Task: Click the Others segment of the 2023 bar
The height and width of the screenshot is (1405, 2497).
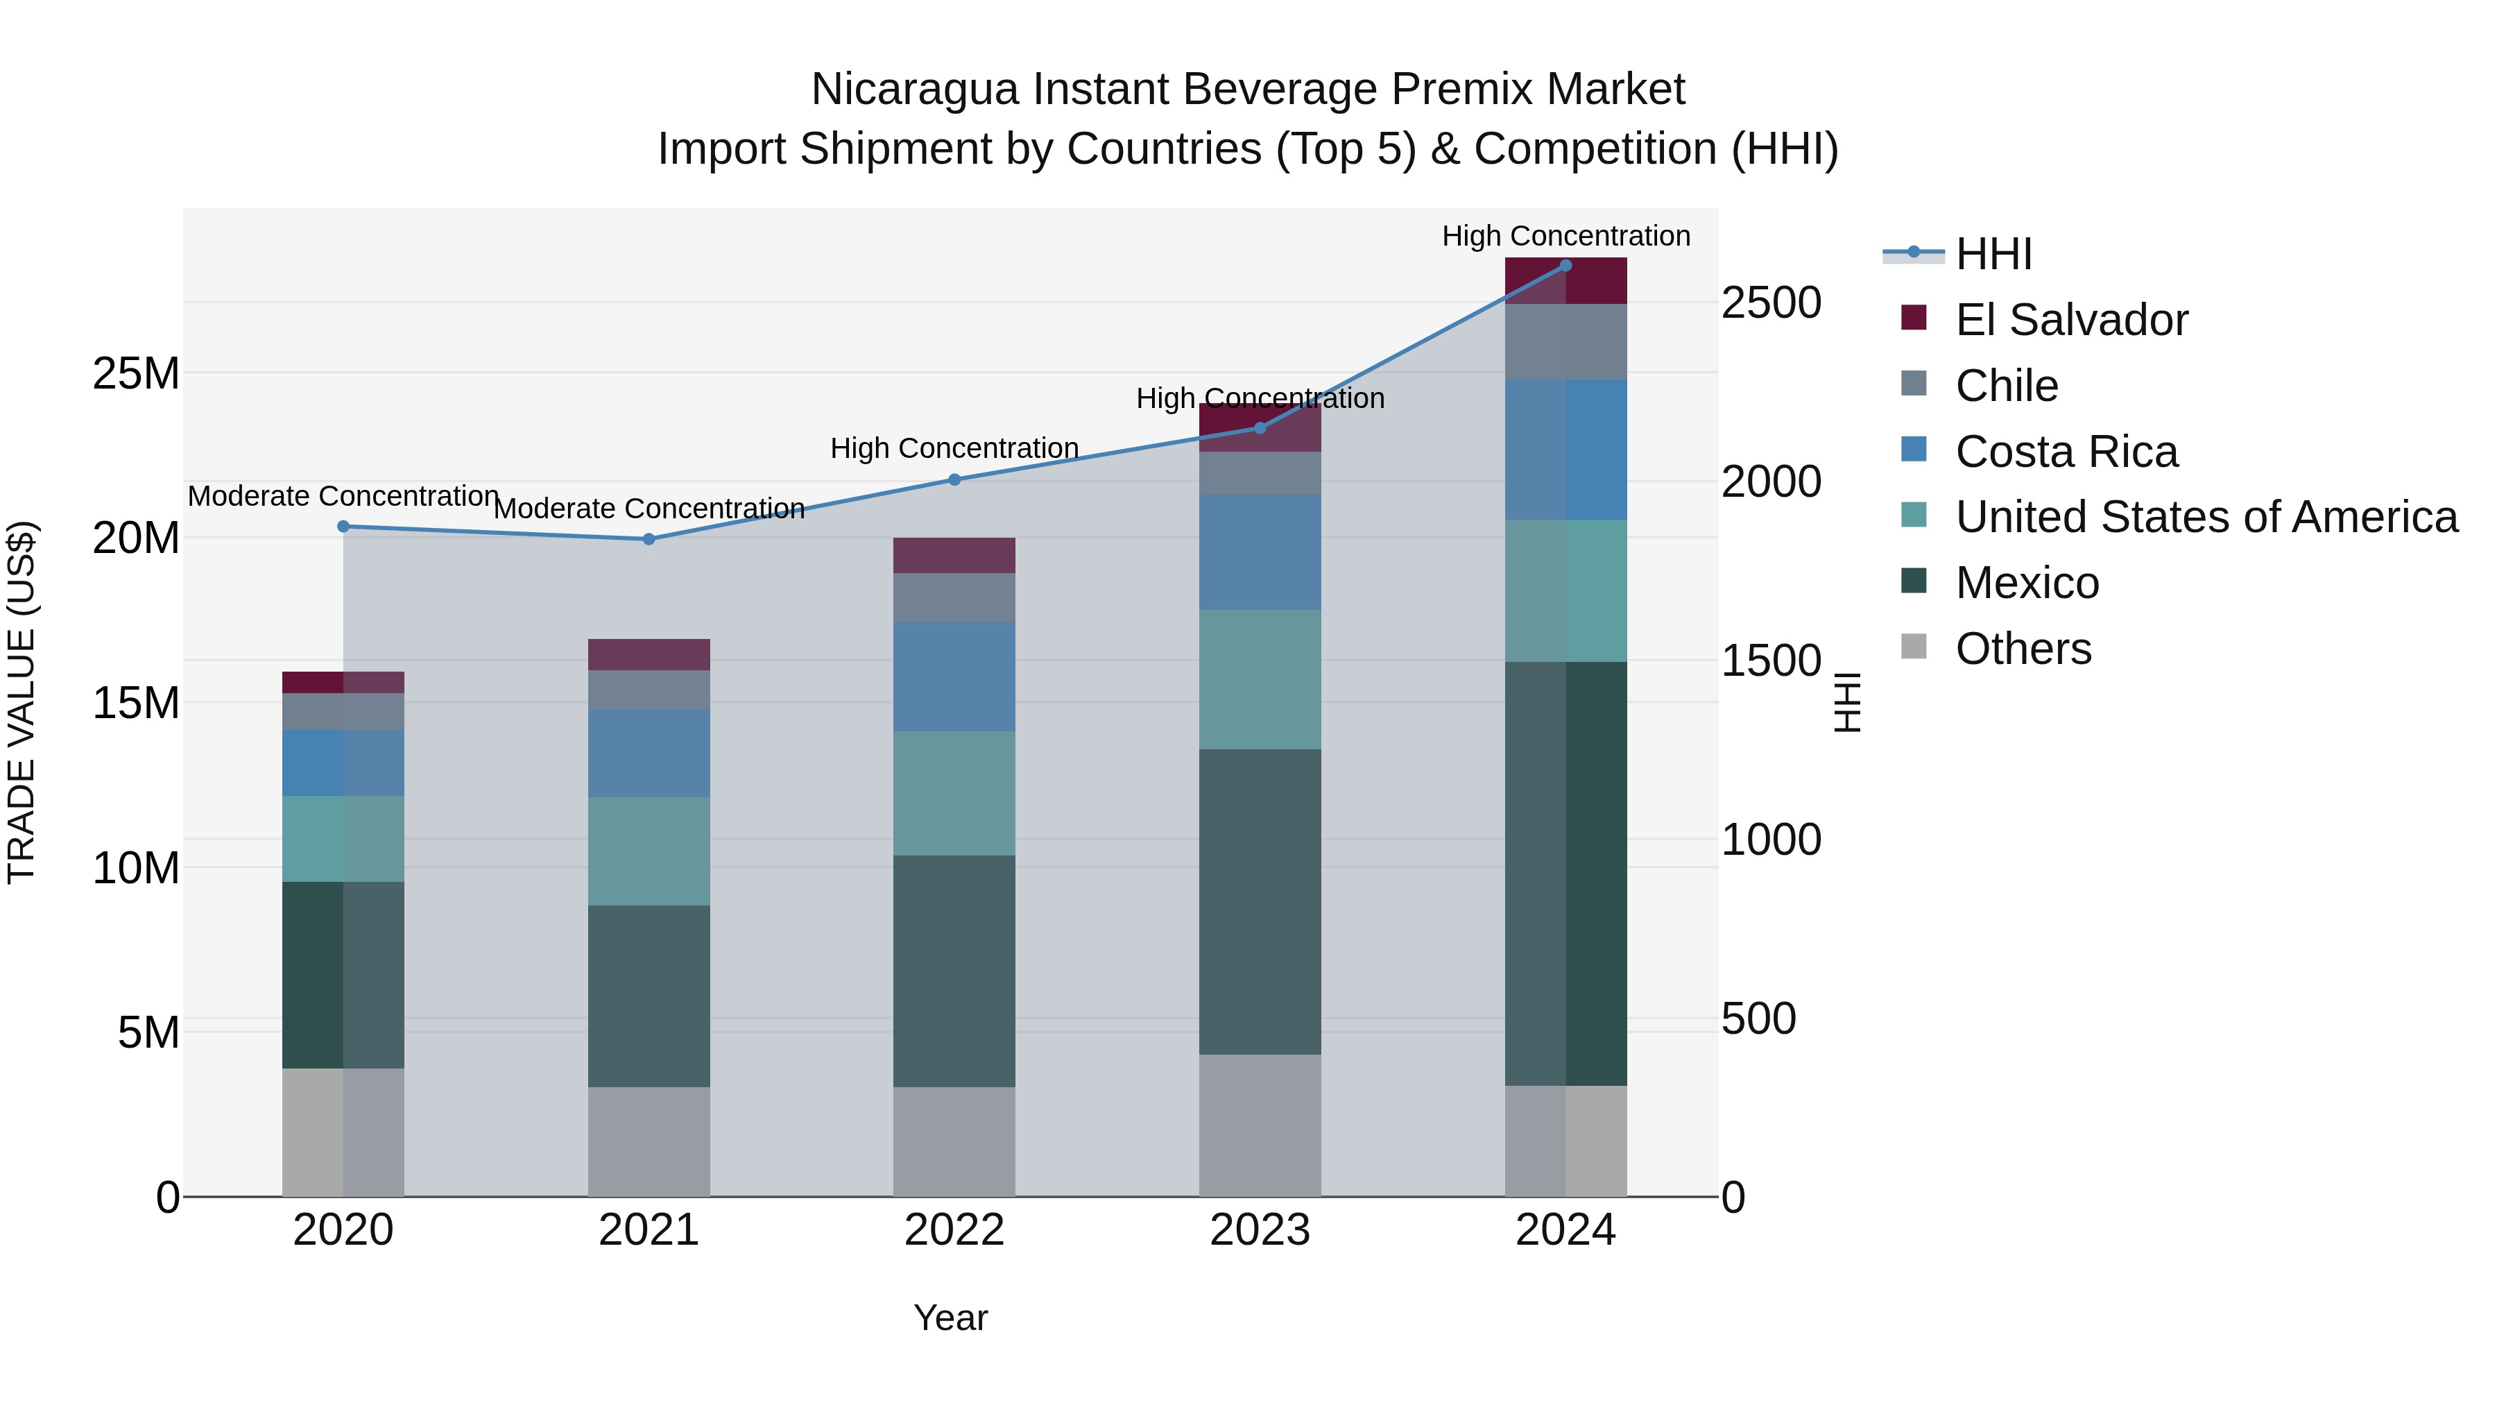Action: tap(1260, 1126)
